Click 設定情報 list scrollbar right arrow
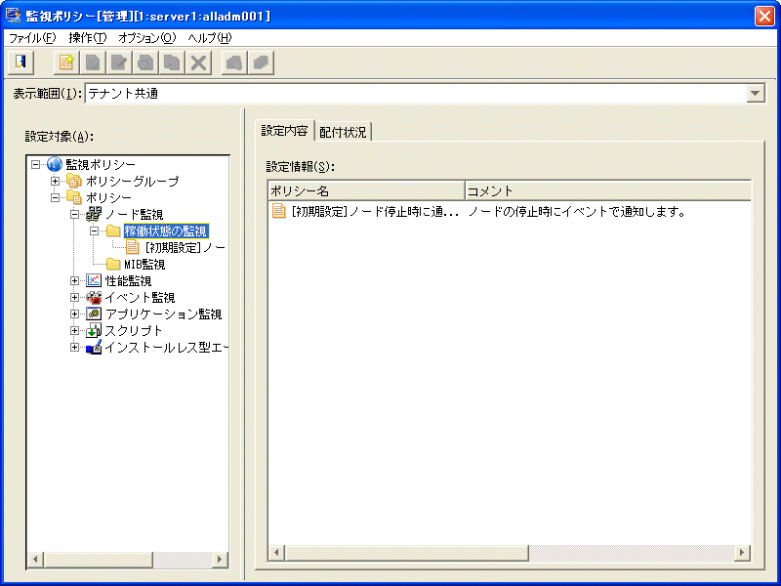The image size is (781, 586). tap(742, 552)
